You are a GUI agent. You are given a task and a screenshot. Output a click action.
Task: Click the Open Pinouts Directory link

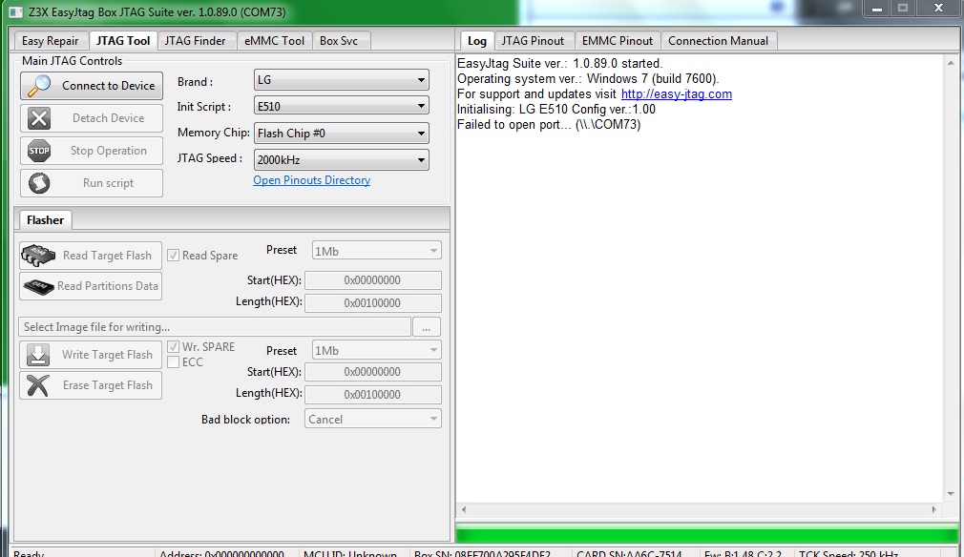pyautogui.click(x=312, y=180)
